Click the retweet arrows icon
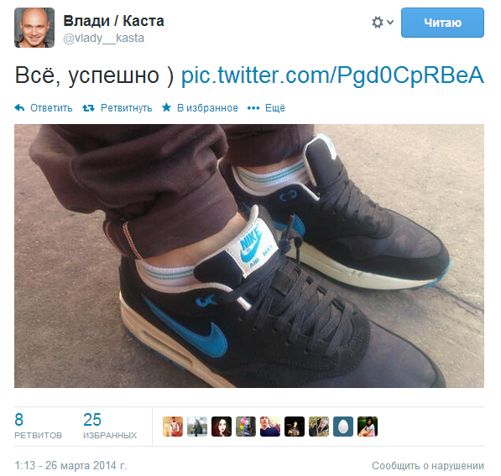This screenshot has width=501, height=476. click(88, 108)
